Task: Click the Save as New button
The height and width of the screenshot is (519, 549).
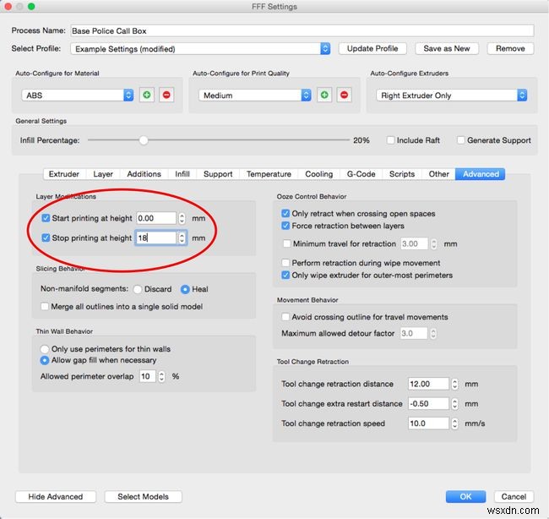Action: pos(447,48)
